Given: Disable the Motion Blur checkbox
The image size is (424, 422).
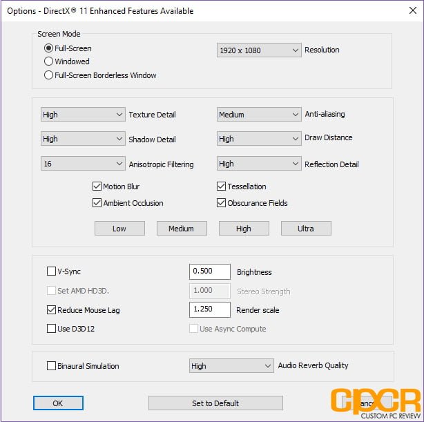Looking at the screenshot, I should click(x=97, y=186).
